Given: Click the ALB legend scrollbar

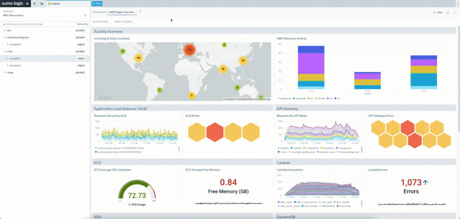Looking at the screenshot, I should pyautogui.click(x=179, y=149).
